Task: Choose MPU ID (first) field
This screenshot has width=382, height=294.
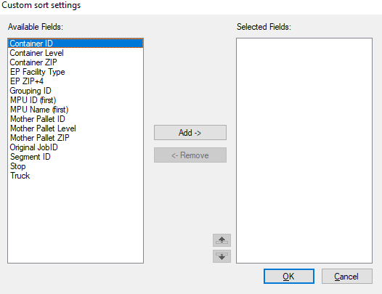Action: [x=76, y=100]
